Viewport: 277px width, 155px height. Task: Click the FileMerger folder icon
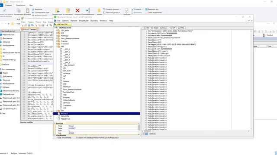[x=59, y=36]
